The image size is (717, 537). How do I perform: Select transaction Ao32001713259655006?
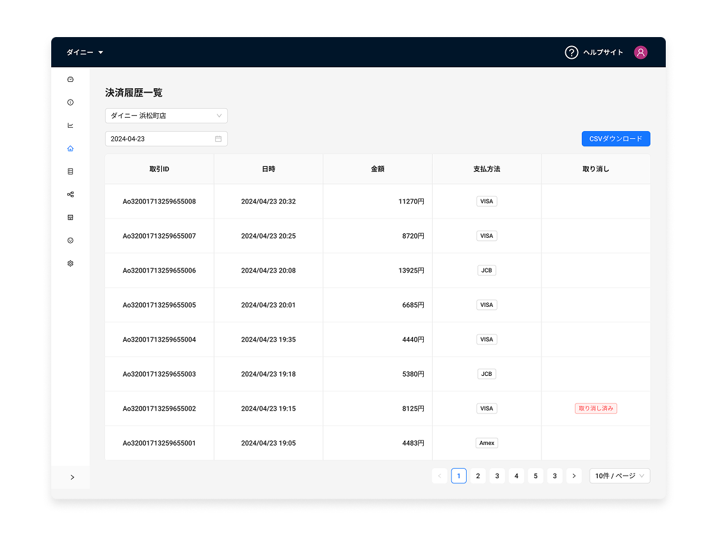[x=159, y=270]
